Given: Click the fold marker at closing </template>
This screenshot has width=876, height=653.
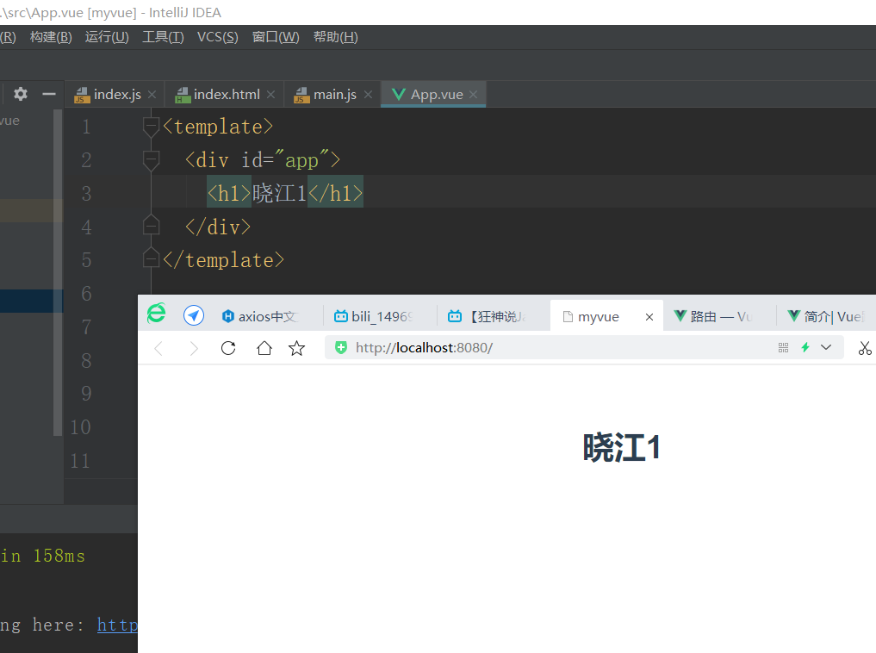Looking at the screenshot, I should pos(151,259).
